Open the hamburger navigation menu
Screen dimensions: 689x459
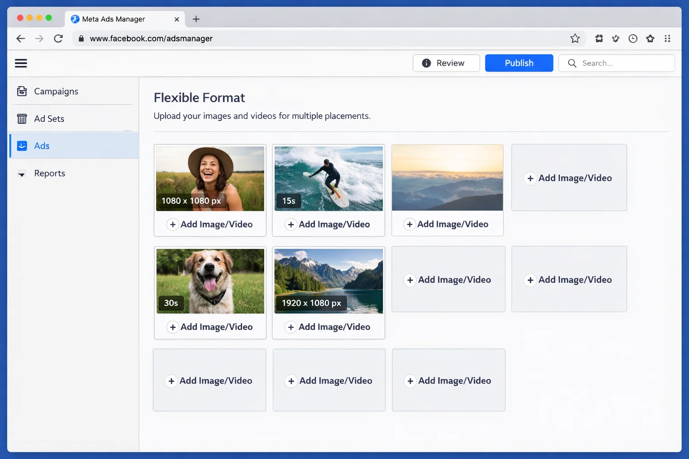[21, 63]
